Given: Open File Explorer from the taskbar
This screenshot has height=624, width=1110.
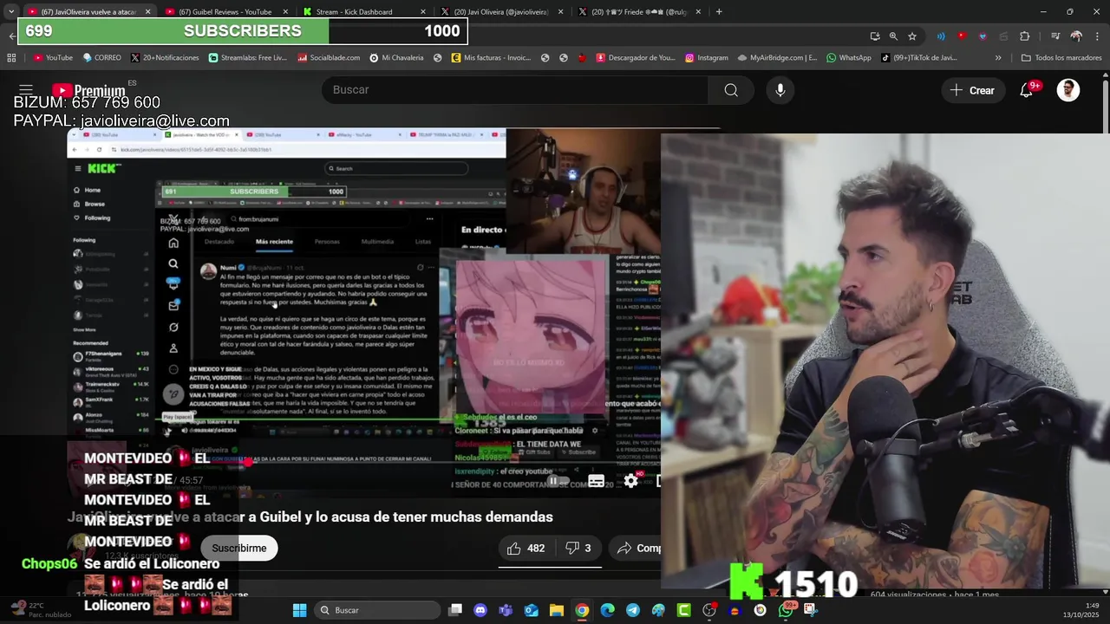Looking at the screenshot, I should coord(557,610).
